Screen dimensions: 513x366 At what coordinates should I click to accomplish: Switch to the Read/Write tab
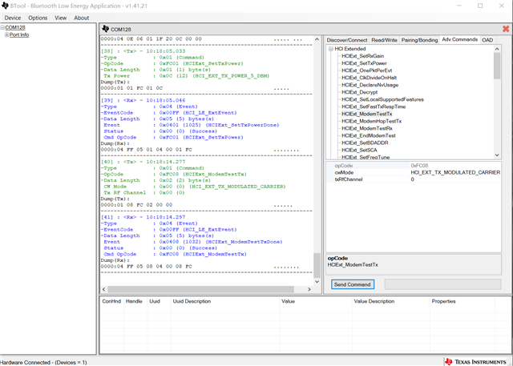(384, 39)
